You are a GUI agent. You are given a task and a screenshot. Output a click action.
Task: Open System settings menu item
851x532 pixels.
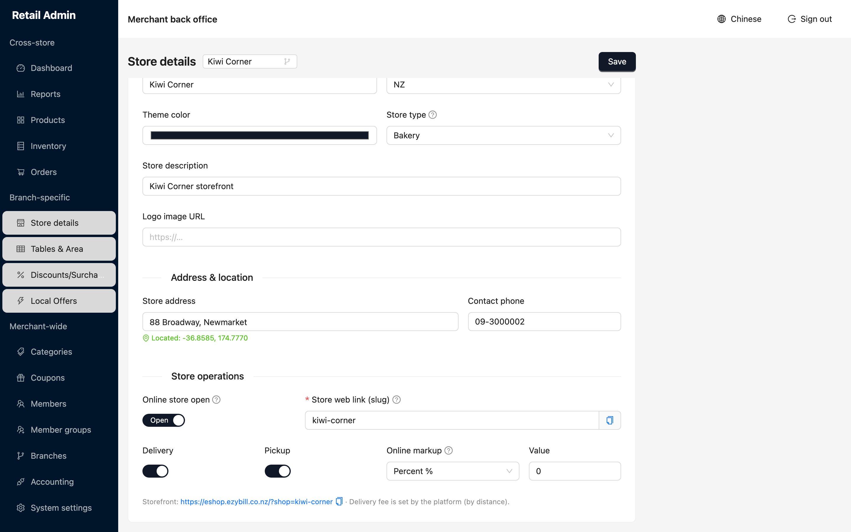pyautogui.click(x=59, y=508)
